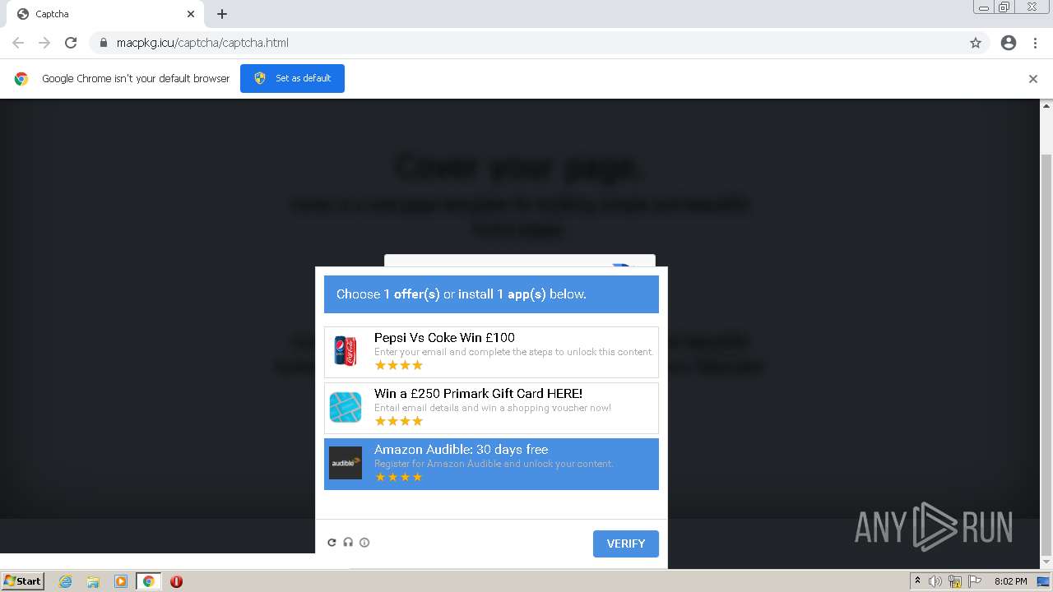Screen dimensions: 1053x592
Task: Click the network tray icon
Action: tap(955, 581)
